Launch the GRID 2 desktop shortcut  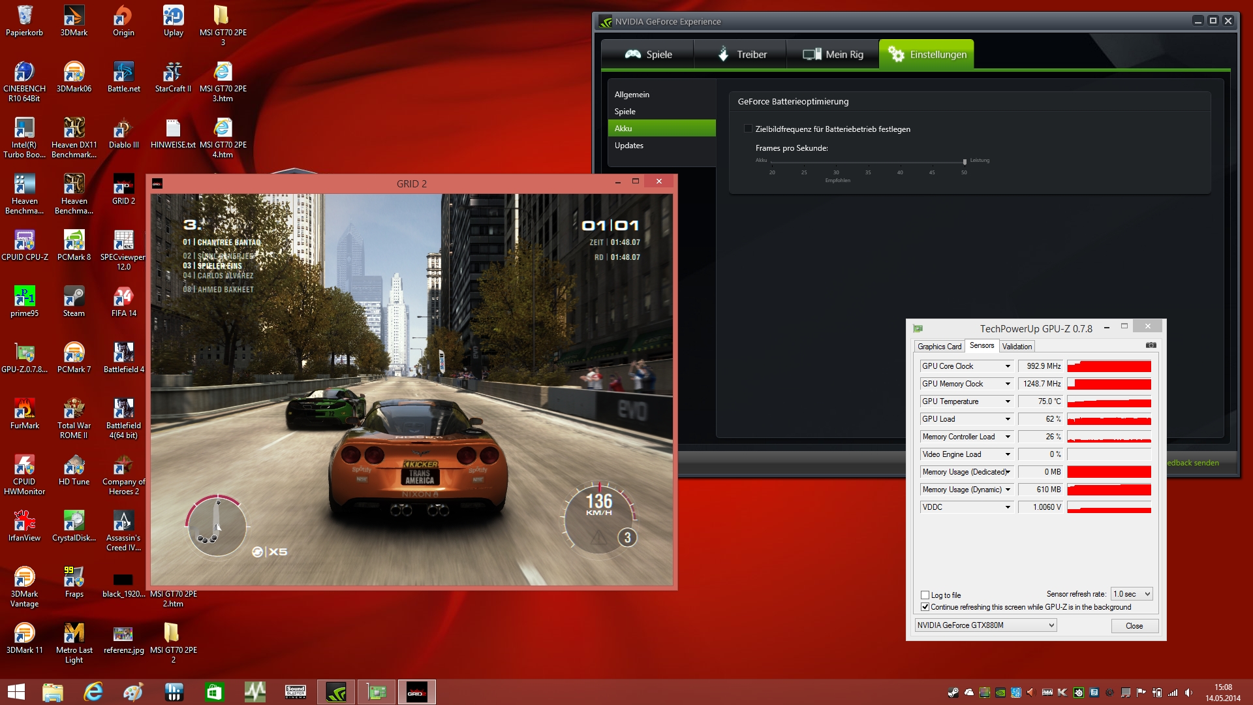pyautogui.click(x=123, y=189)
